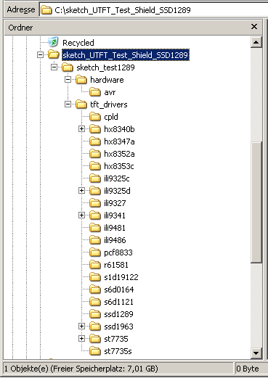Expand the ili9325d folder

point(81,191)
